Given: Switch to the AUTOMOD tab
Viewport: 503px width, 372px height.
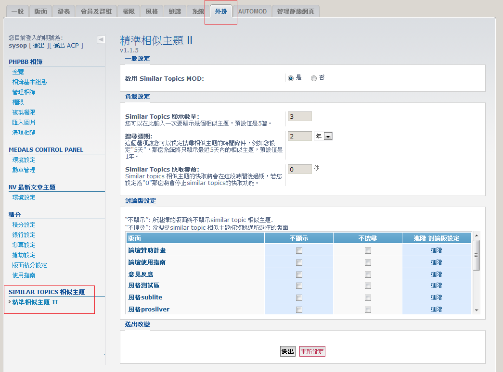Looking at the screenshot, I should tap(252, 11).
